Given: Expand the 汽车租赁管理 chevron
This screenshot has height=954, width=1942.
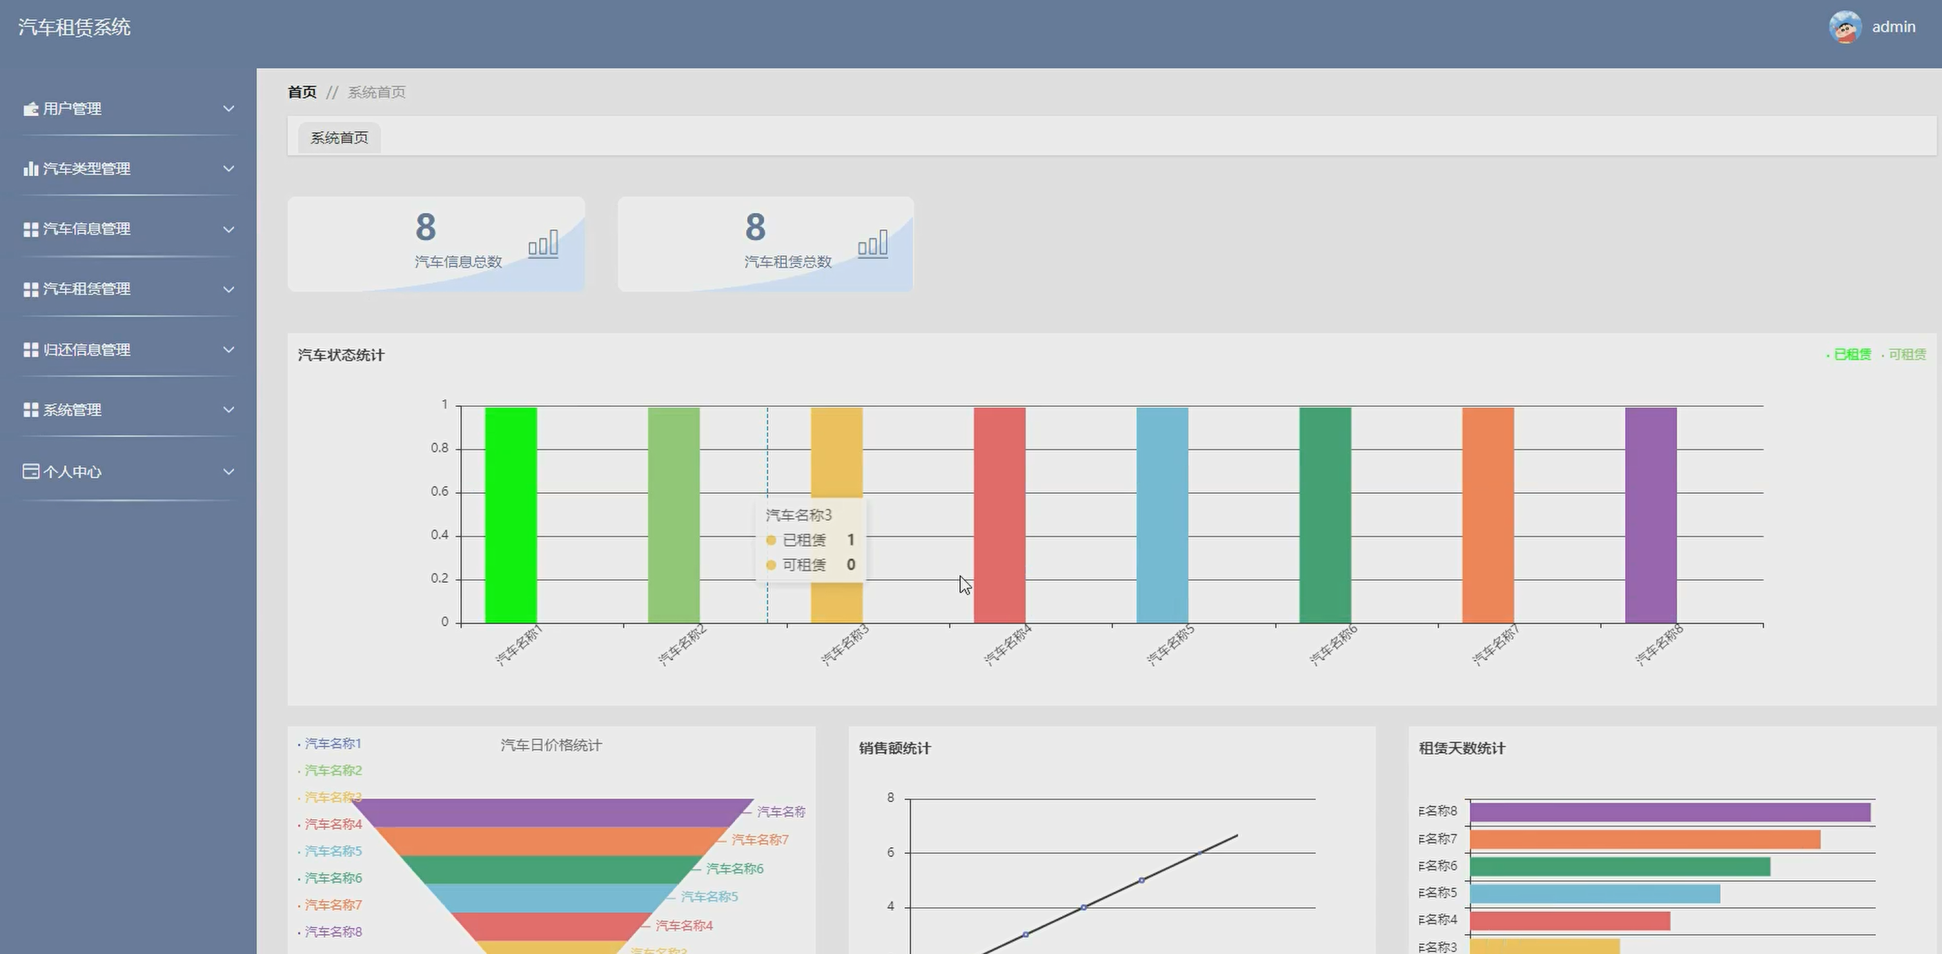Looking at the screenshot, I should (x=228, y=289).
